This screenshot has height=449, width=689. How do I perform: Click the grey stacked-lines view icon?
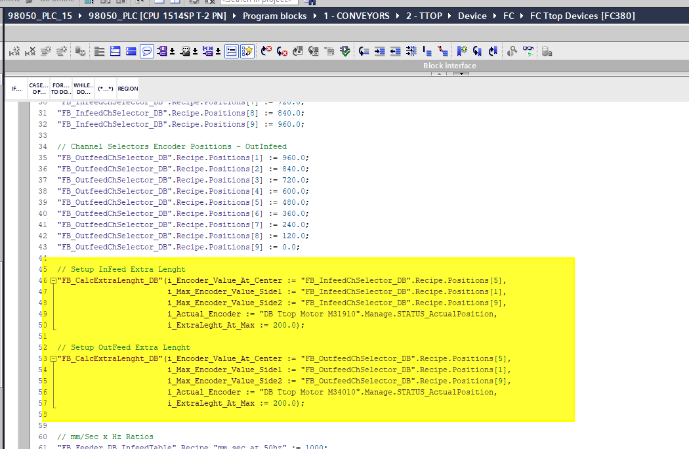click(x=100, y=51)
